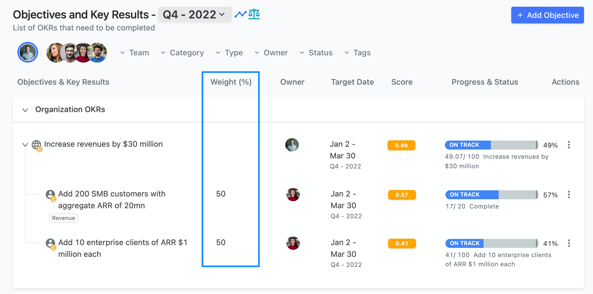Image resolution: width=593 pixels, height=294 pixels.
Task: Open the Status filter menu
Action: [316, 53]
